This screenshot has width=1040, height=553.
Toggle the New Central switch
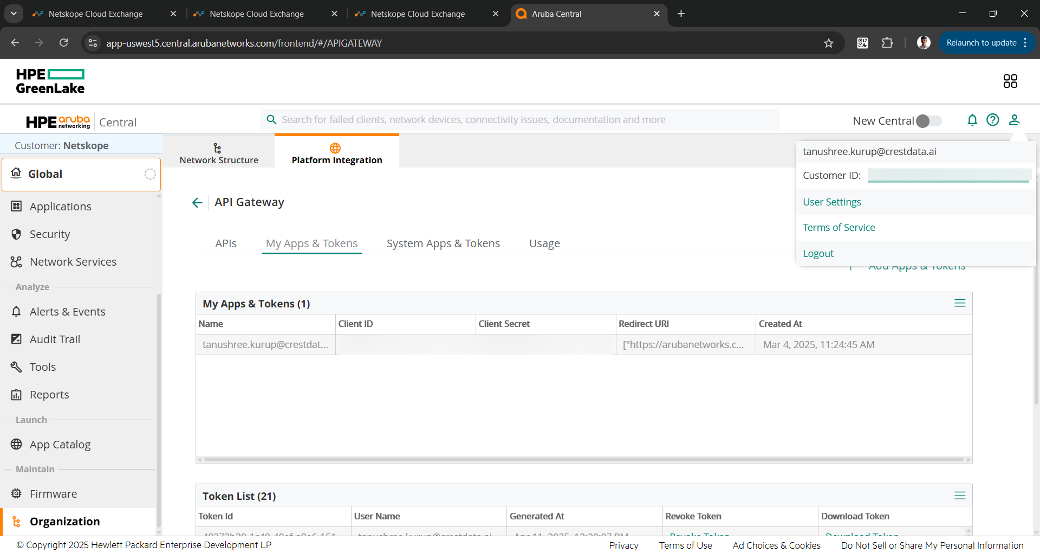click(x=928, y=121)
